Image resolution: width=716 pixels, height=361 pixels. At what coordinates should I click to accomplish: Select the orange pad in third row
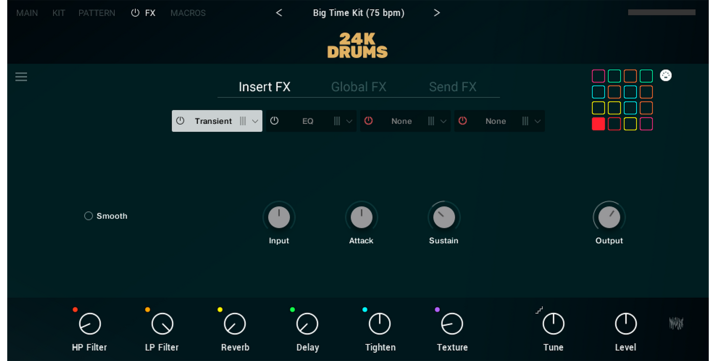coord(646,108)
